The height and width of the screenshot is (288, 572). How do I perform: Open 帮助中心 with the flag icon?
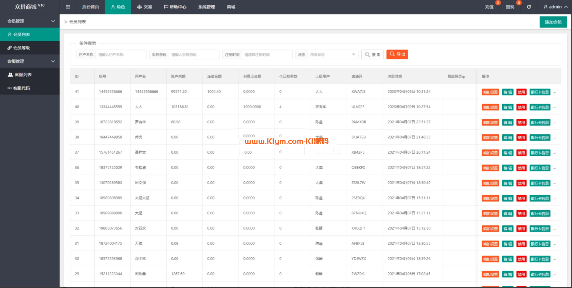[175, 7]
